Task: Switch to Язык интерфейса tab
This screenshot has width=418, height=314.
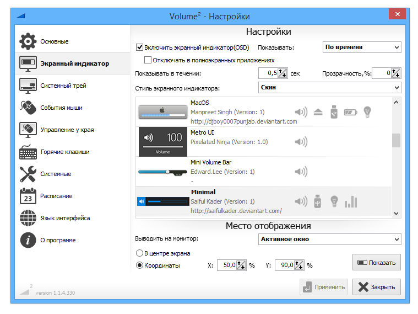Action: pos(73,218)
